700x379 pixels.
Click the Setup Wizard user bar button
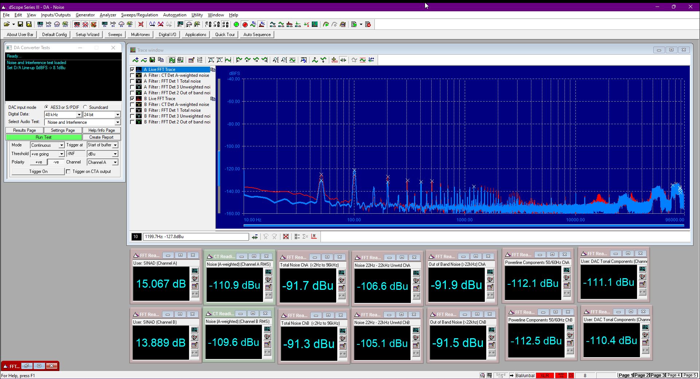(87, 35)
